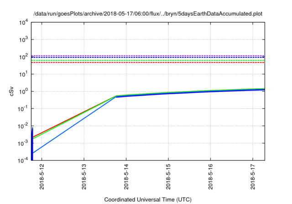Select the 2018-5-17 date tick label
292x204 pixels.
coord(252,177)
